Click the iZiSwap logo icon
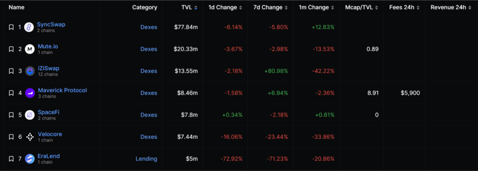478x171 pixels. tap(29, 71)
